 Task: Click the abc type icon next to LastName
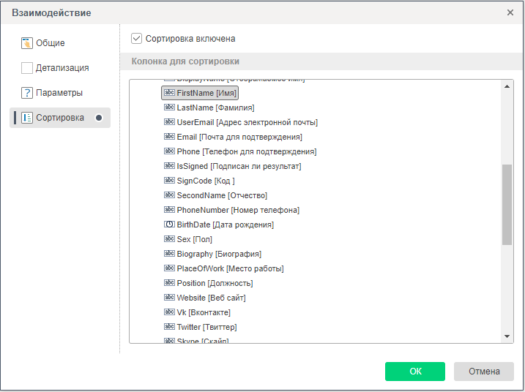point(169,108)
